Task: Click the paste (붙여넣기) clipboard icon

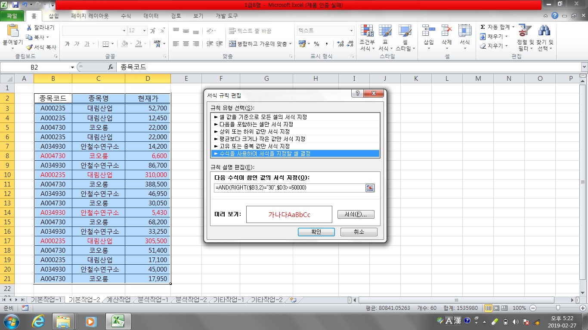Action: 13,32
